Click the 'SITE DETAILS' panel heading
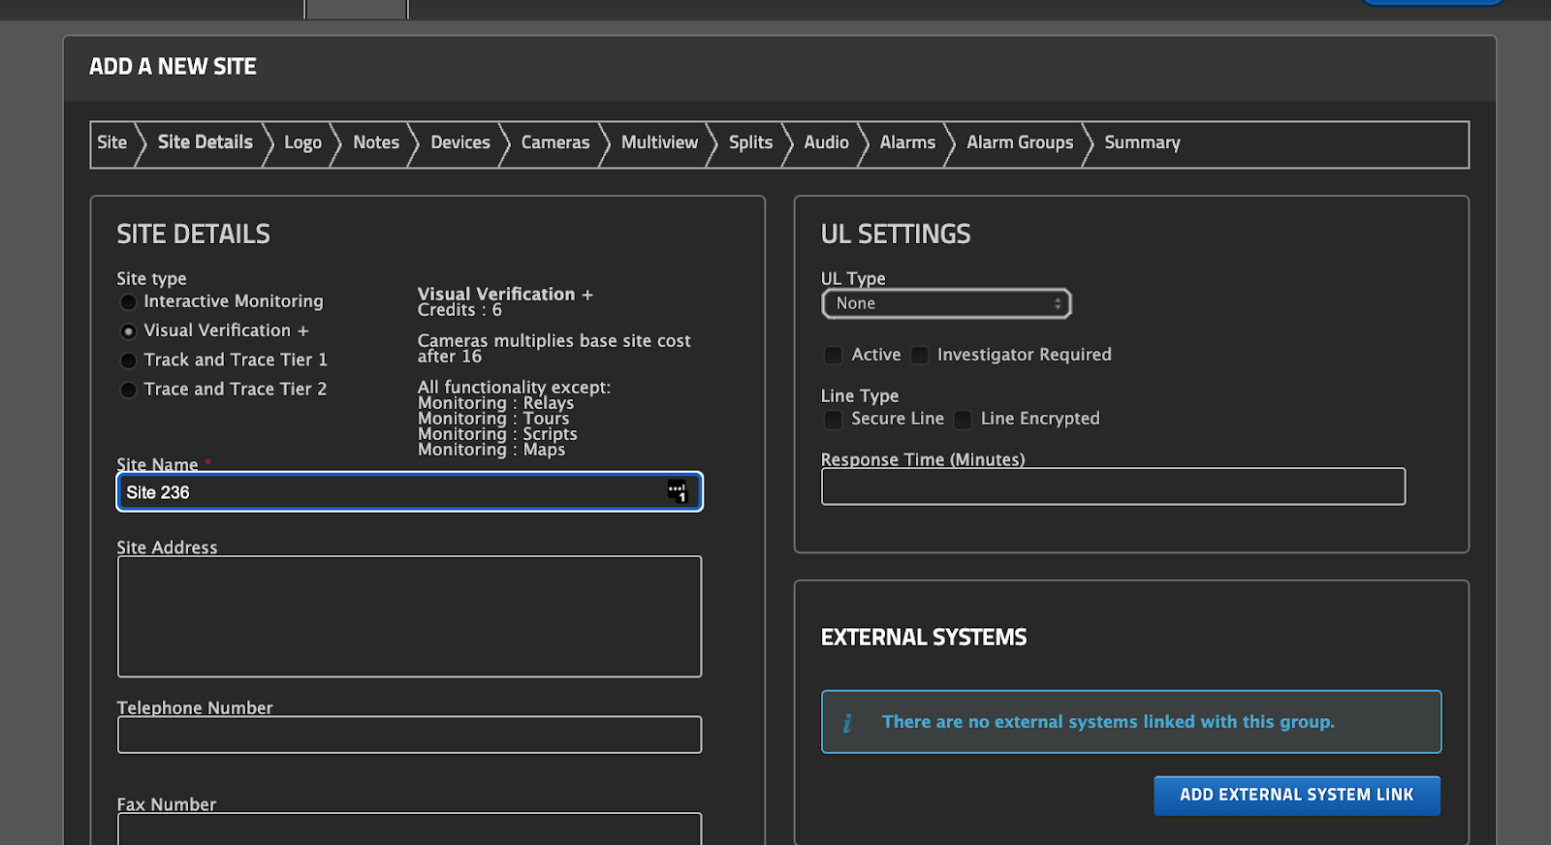 (x=194, y=235)
